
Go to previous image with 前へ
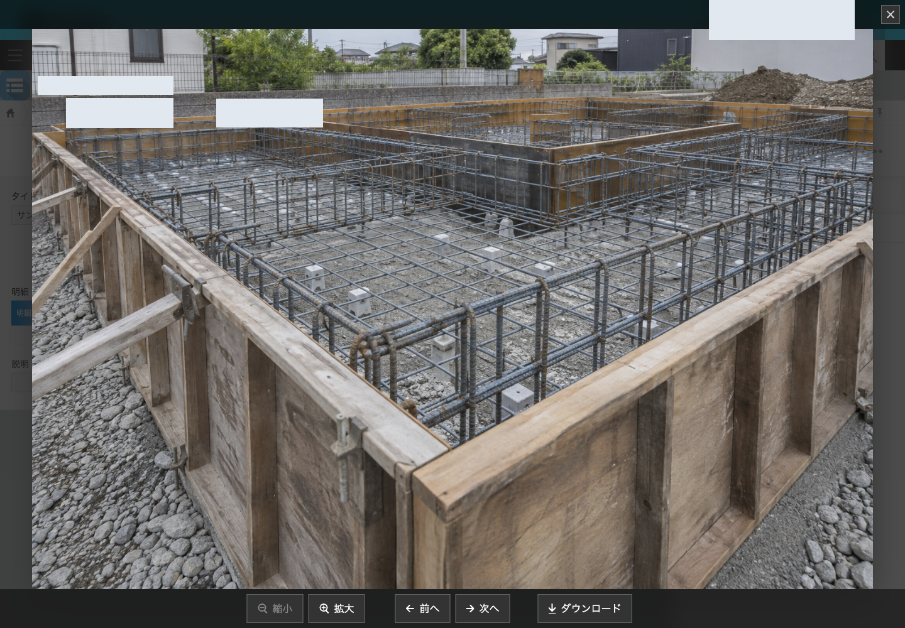[422, 609]
